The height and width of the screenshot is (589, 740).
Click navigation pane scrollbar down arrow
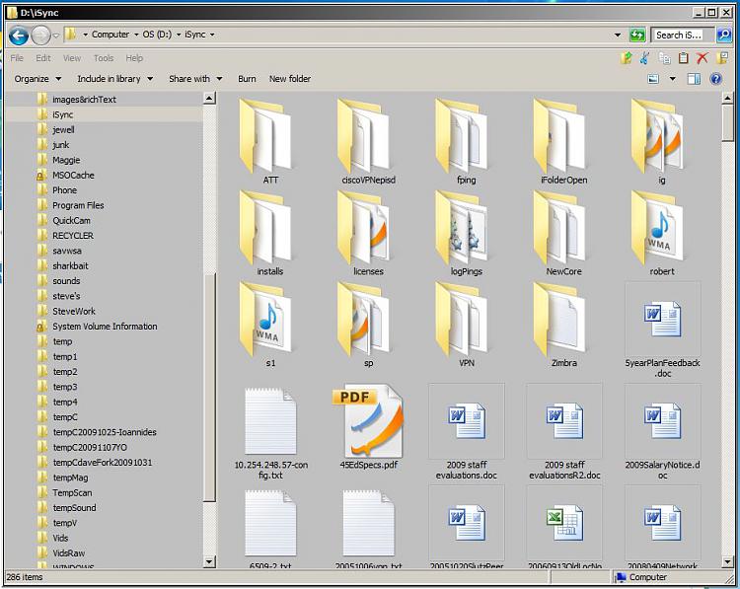pyautogui.click(x=209, y=561)
